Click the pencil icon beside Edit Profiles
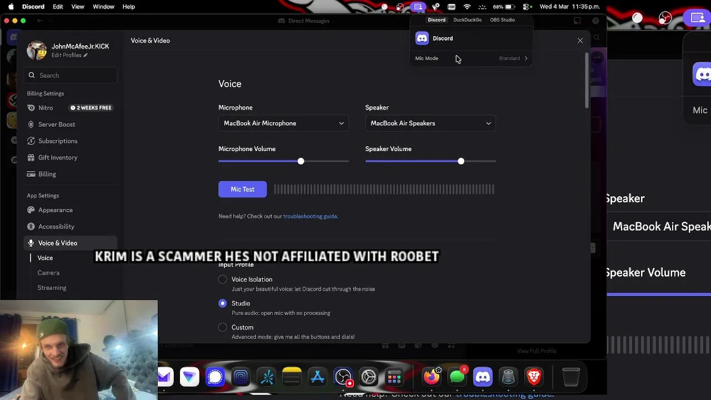Viewport: 711px width, 400px height. pos(85,55)
